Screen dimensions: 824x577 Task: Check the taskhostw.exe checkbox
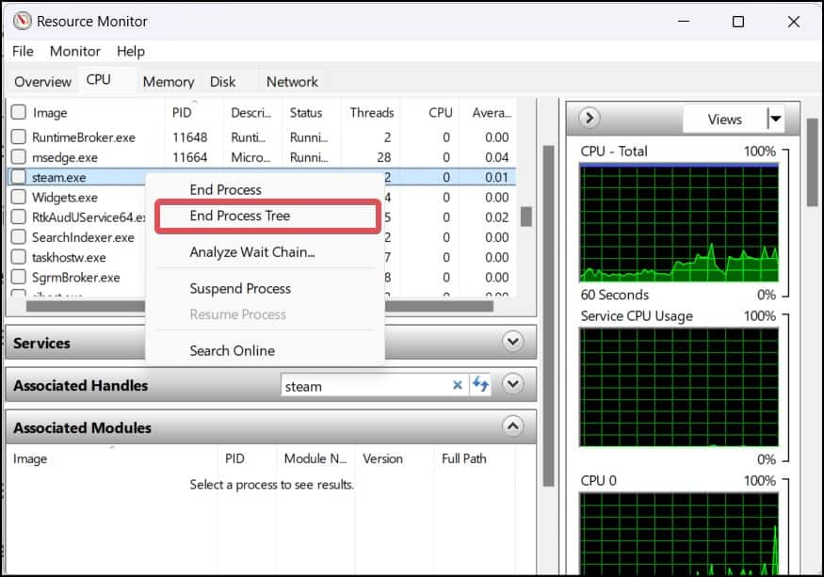[19, 256]
